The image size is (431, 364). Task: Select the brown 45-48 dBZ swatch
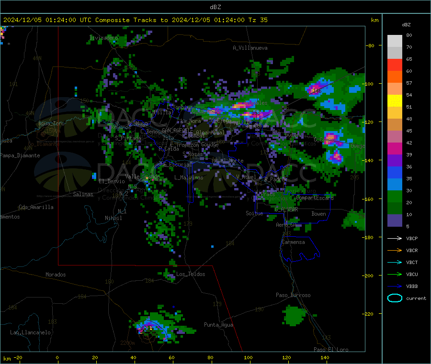point(395,125)
